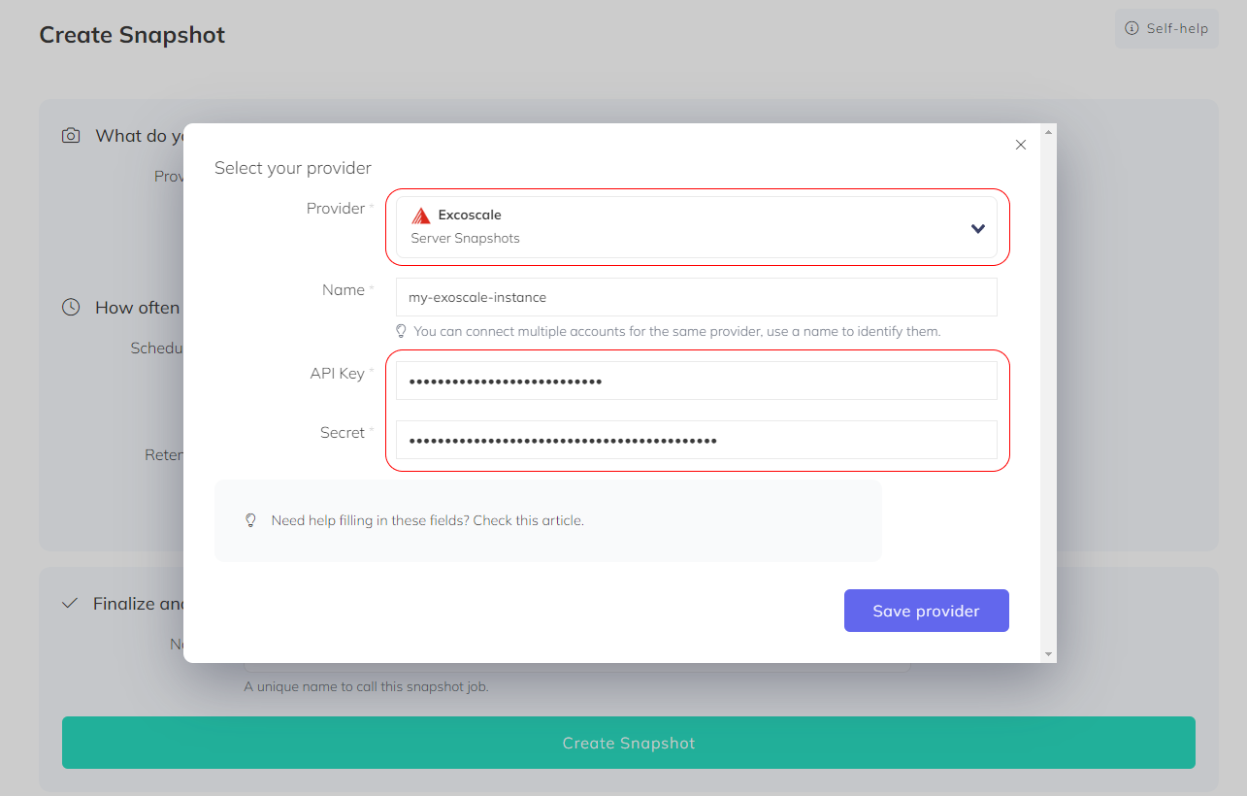The width and height of the screenshot is (1247, 796).
Task: Click the Name field containing my-exoscale-instance
Action: (696, 296)
